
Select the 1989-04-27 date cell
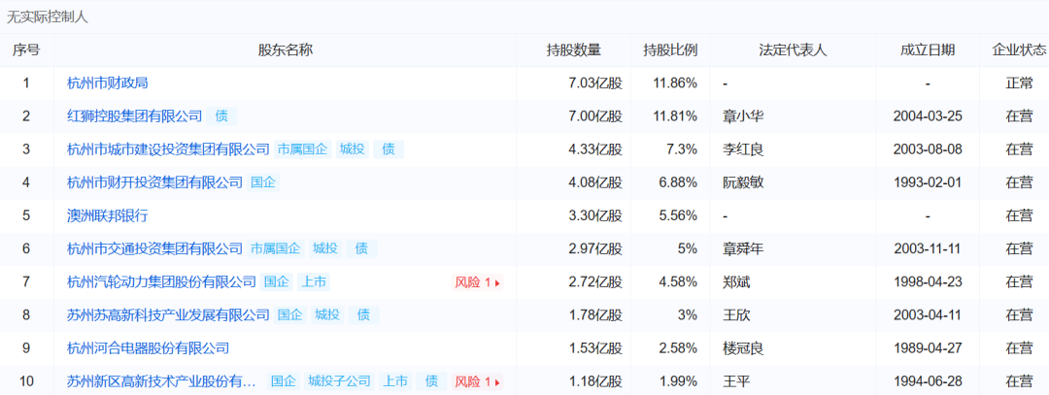coord(928,348)
